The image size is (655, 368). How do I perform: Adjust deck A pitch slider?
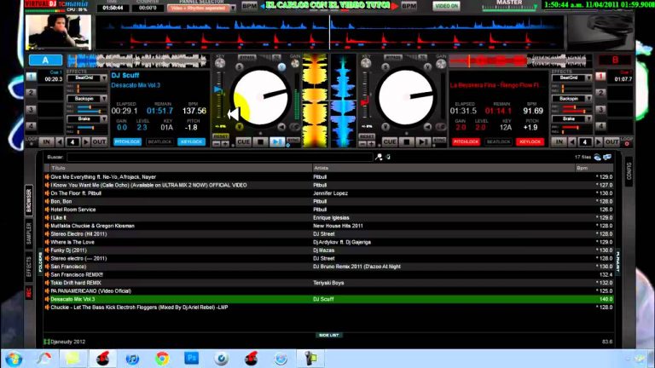pyautogui.click(x=218, y=89)
